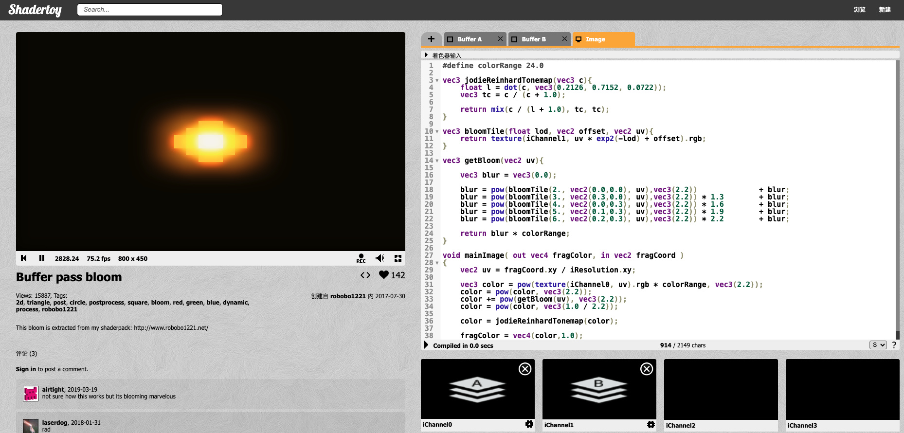This screenshot has height=433, width=904.
Task: Add a new buffer tab with plus
Action: [431, 39]
